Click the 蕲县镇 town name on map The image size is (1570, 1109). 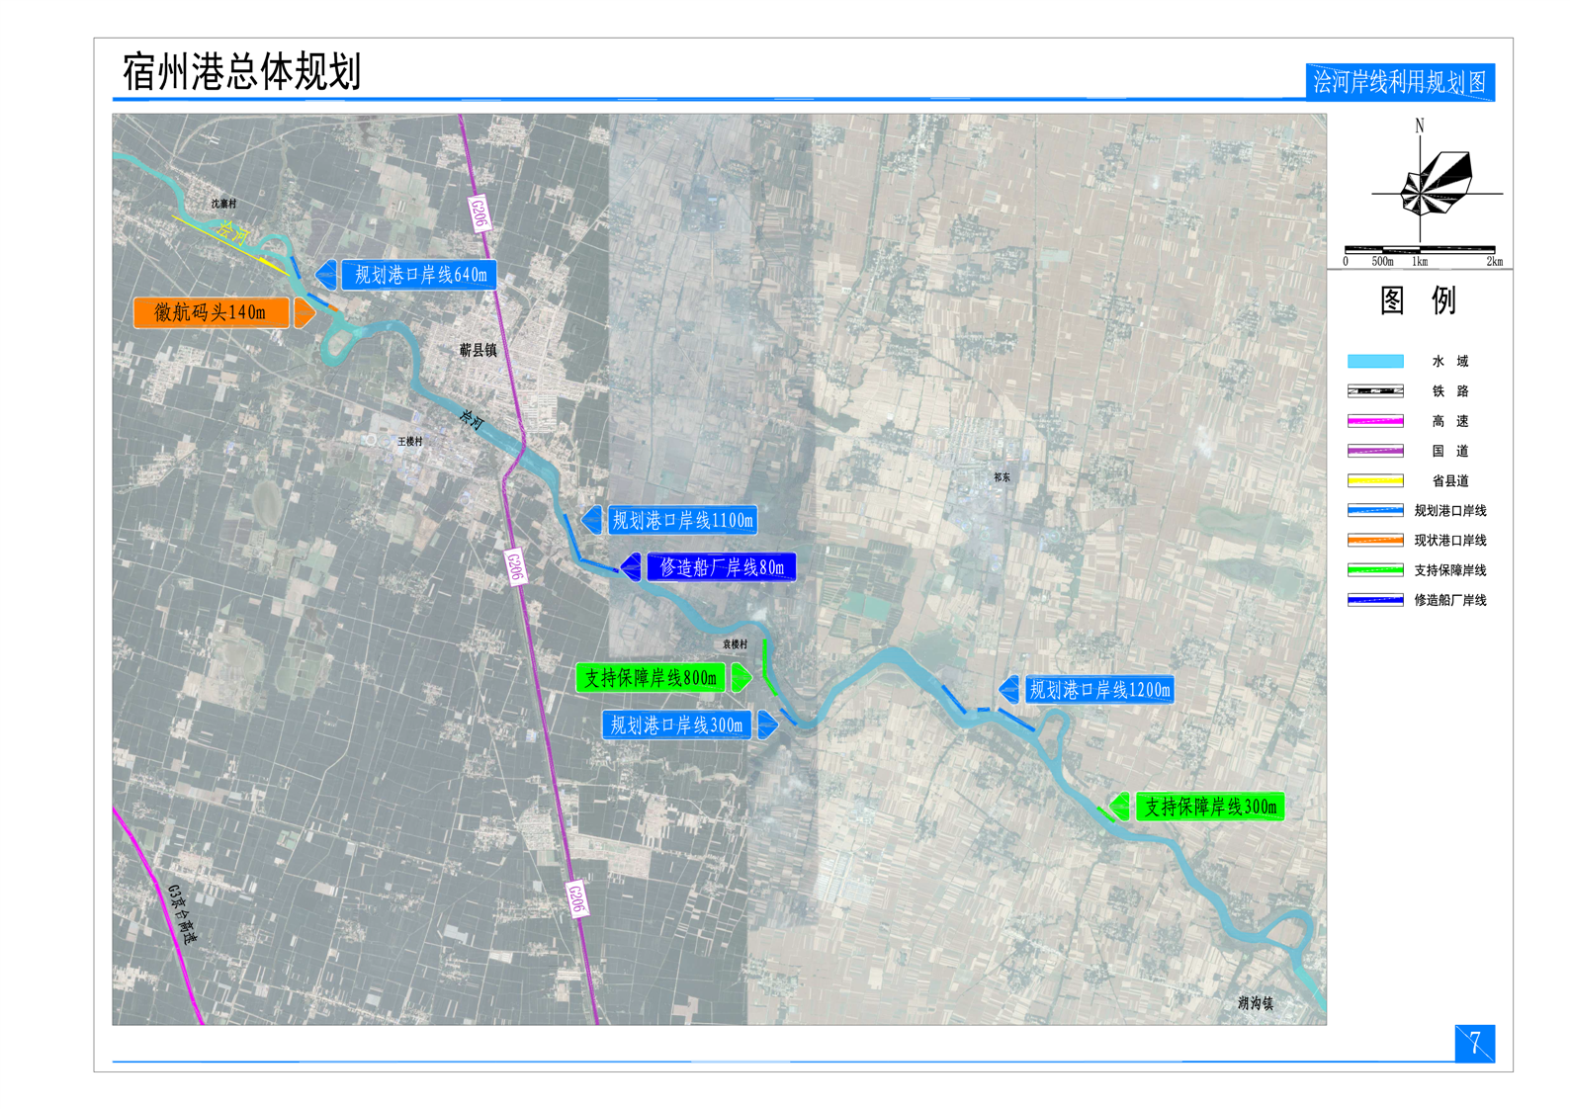478,350
